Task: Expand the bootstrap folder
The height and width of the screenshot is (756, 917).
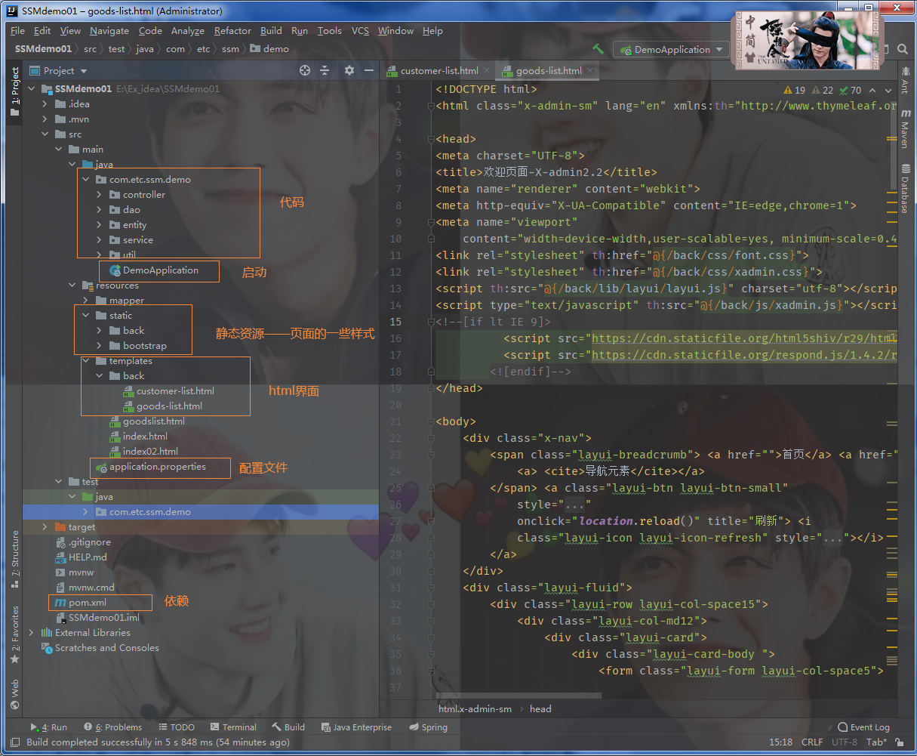Action: pos(99,346)
